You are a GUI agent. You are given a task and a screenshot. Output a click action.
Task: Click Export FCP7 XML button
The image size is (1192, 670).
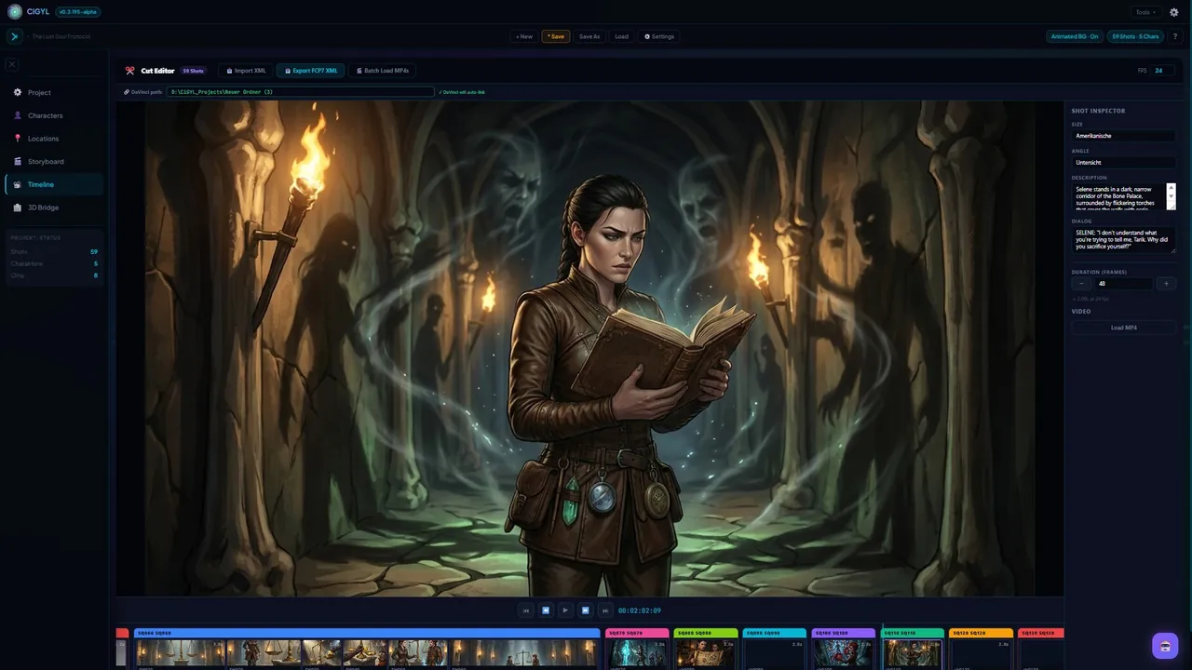[x=311, y=71]
